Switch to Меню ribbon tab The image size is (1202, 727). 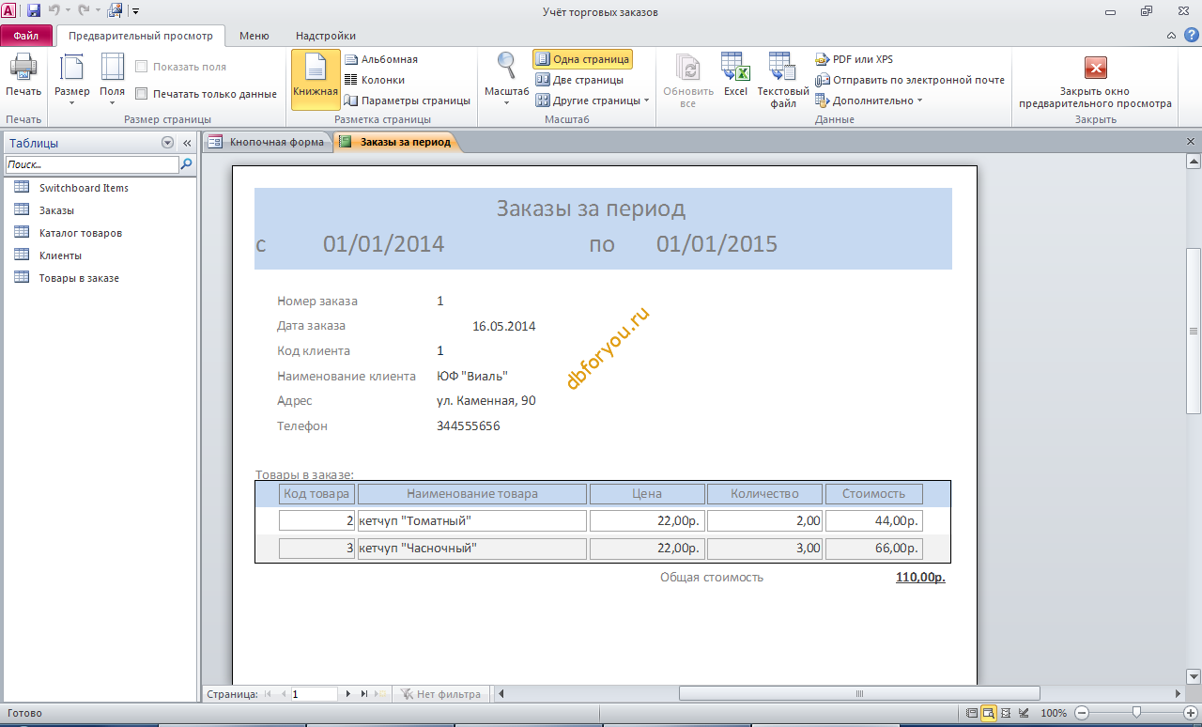[254, 36]
